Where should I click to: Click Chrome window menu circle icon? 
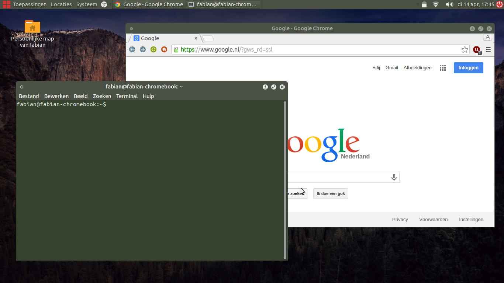[x=131, y=29]
